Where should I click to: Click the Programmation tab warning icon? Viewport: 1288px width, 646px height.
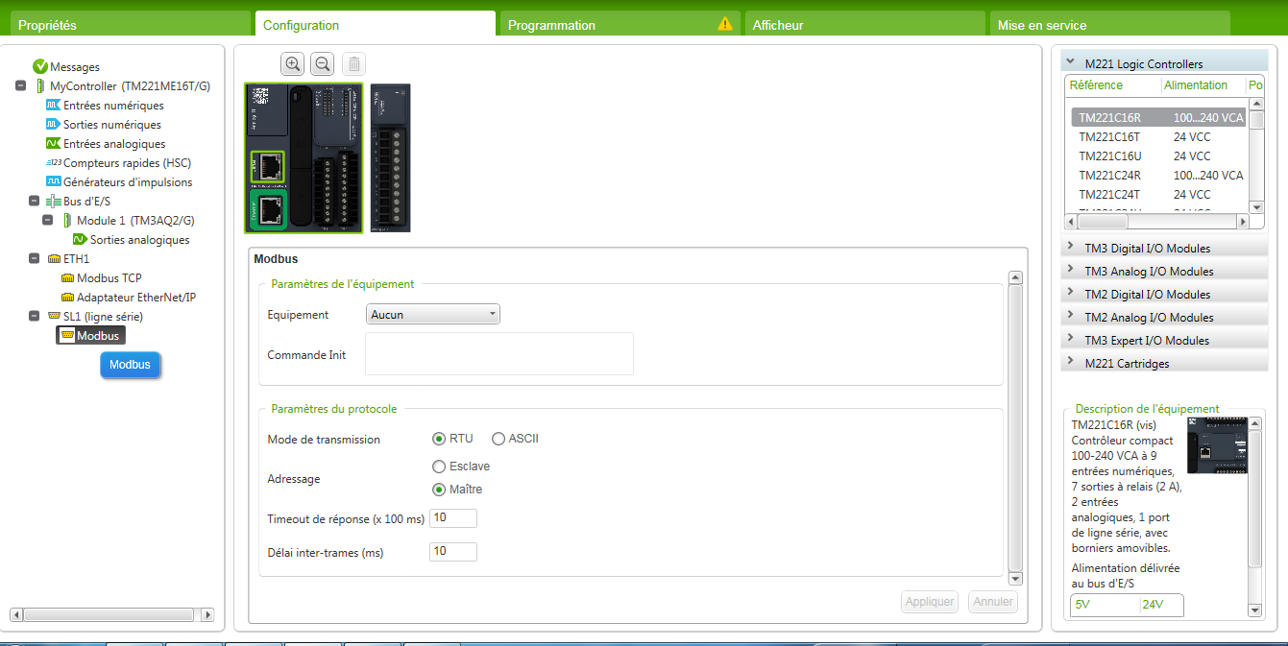[x=725, y=24]
